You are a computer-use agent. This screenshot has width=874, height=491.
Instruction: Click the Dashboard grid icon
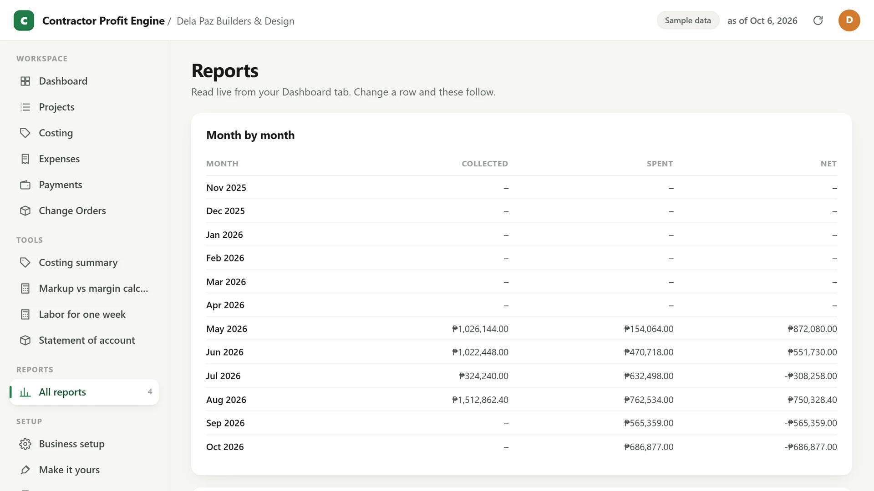[25, 81]
